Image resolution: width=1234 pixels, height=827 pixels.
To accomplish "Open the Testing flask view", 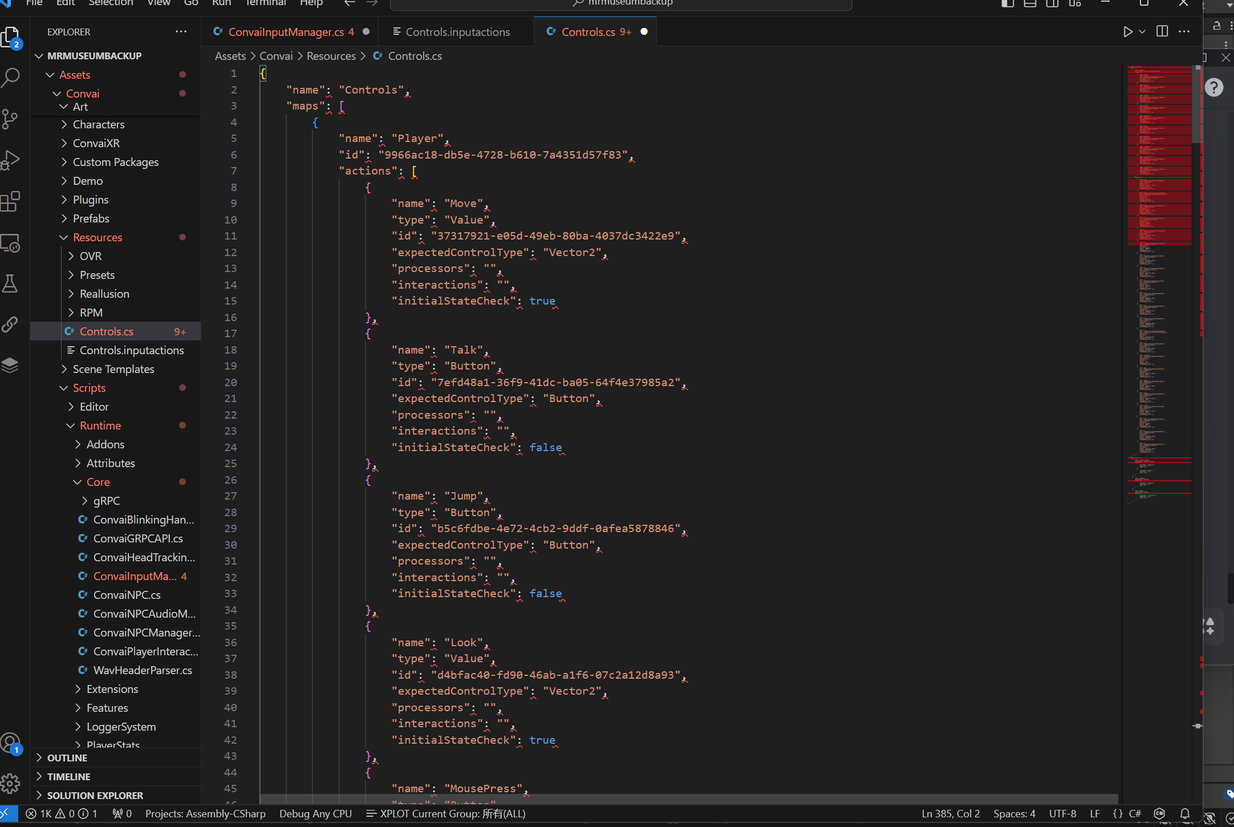I will (x=11, y=283).
